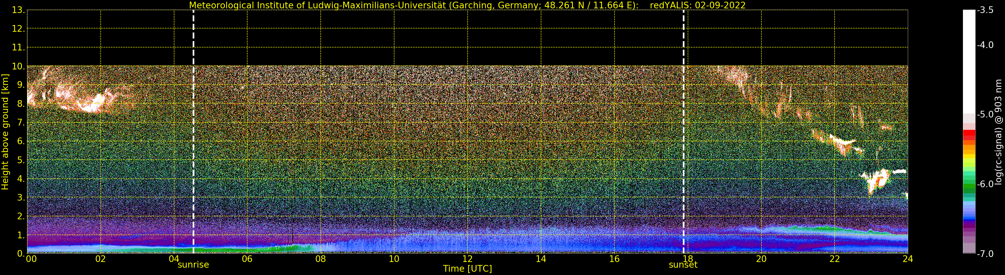Click the 02 hour time axis tick label
1005x275 pixels.
pyautogui.click(x=100, y=259)
